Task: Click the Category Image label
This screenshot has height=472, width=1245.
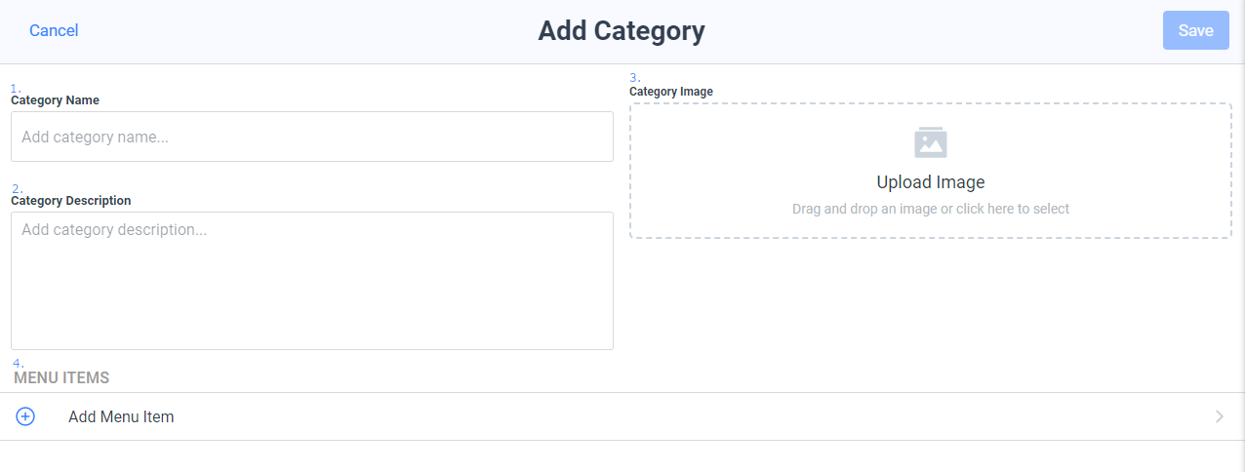Action: [671, 92]
